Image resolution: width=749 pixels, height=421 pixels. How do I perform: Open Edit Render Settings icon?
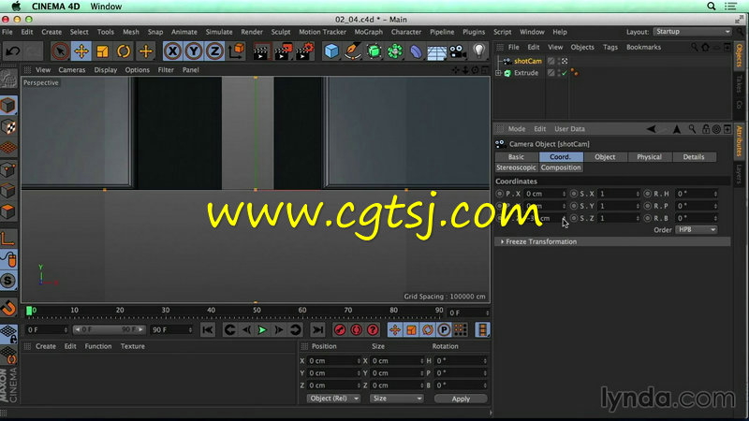coord(304,51)
